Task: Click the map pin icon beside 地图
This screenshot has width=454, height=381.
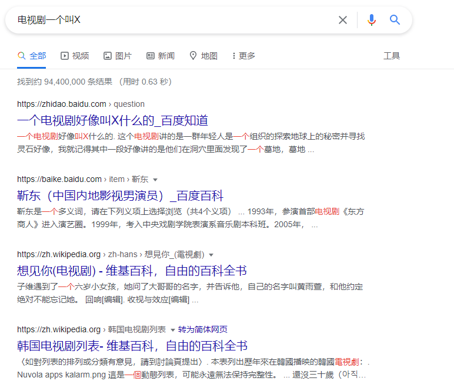Action: tap(193, 56)
